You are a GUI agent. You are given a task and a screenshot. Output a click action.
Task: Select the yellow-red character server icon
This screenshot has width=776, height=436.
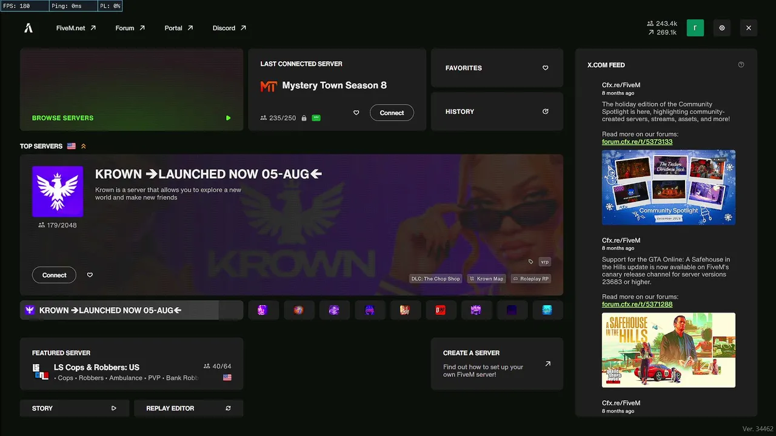click(x=405, y=310)
